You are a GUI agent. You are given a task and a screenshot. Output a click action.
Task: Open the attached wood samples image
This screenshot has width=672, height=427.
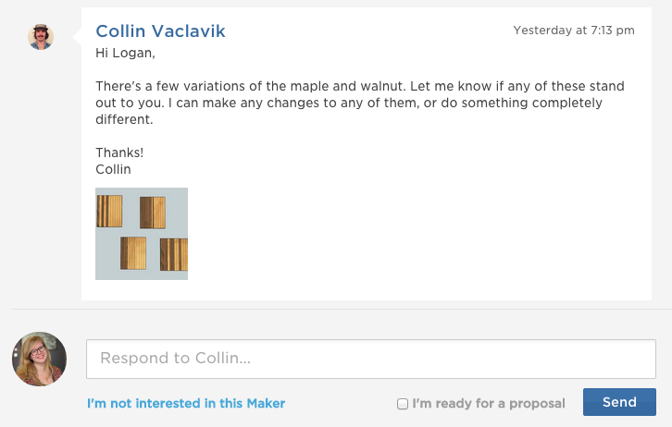click(142, 234)
